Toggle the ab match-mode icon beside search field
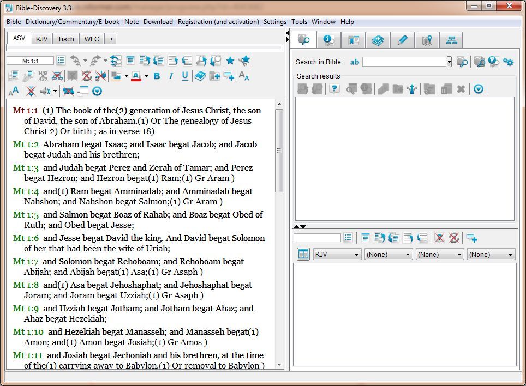This screenshot has width=526, height=386. coord(355,62)
